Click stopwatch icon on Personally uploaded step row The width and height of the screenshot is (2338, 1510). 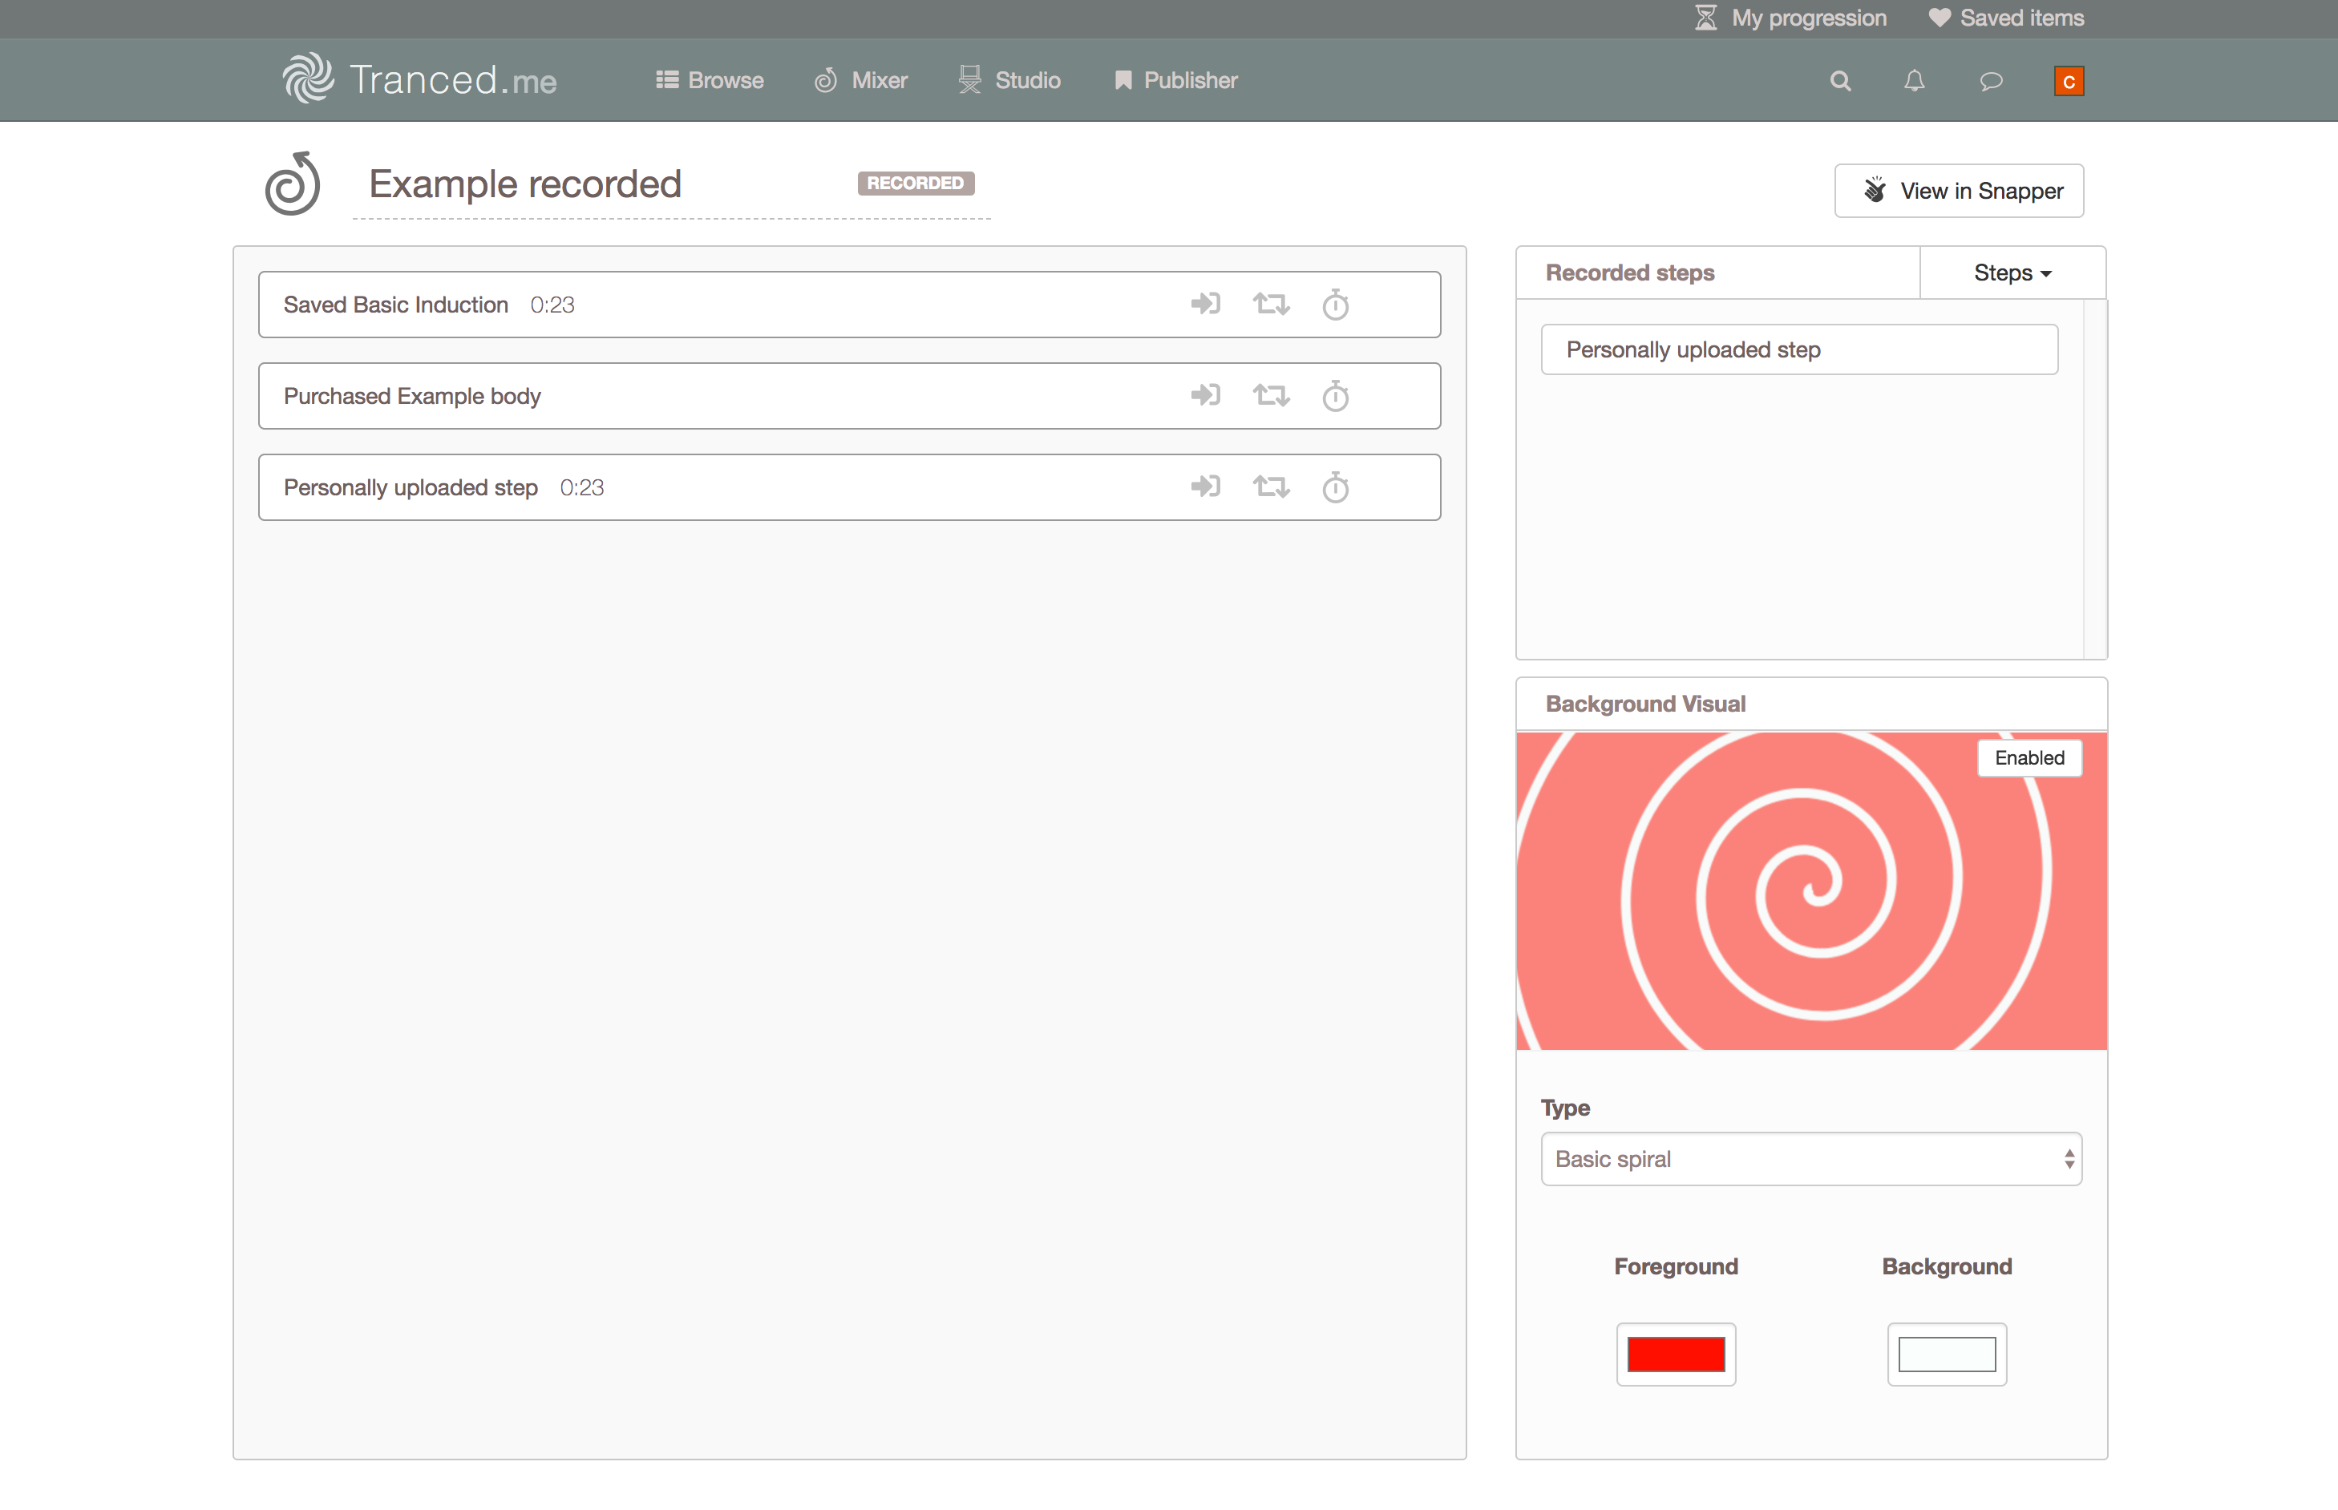pyautogui.click(x=1335, y=487)
